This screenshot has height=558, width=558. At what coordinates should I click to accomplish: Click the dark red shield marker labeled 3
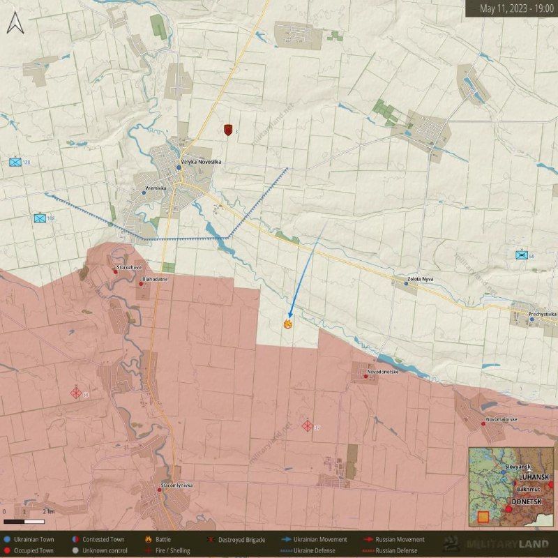228,130
